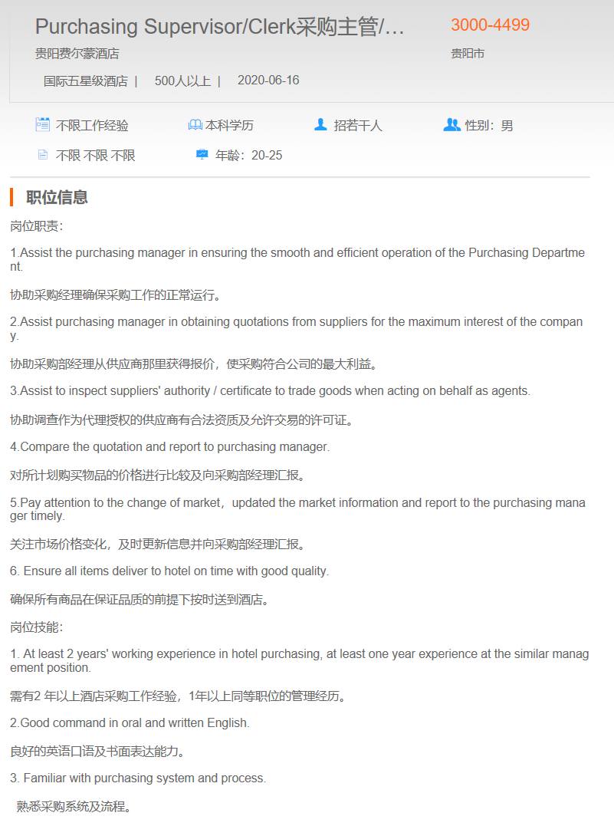The image size is (614, 826).
Task: Click the 500人以上 company size label
Action: [x=182, y=81]
